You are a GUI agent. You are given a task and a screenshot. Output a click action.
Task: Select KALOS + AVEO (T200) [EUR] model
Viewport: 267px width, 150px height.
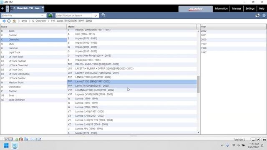[x=132, y=64]
